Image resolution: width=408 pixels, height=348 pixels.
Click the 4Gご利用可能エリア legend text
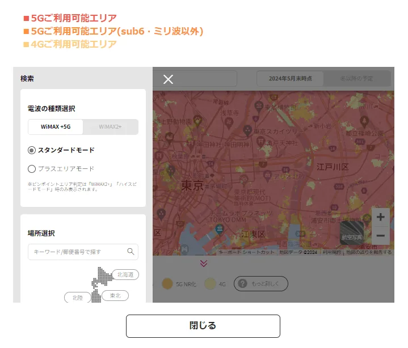tap(74, 44)
